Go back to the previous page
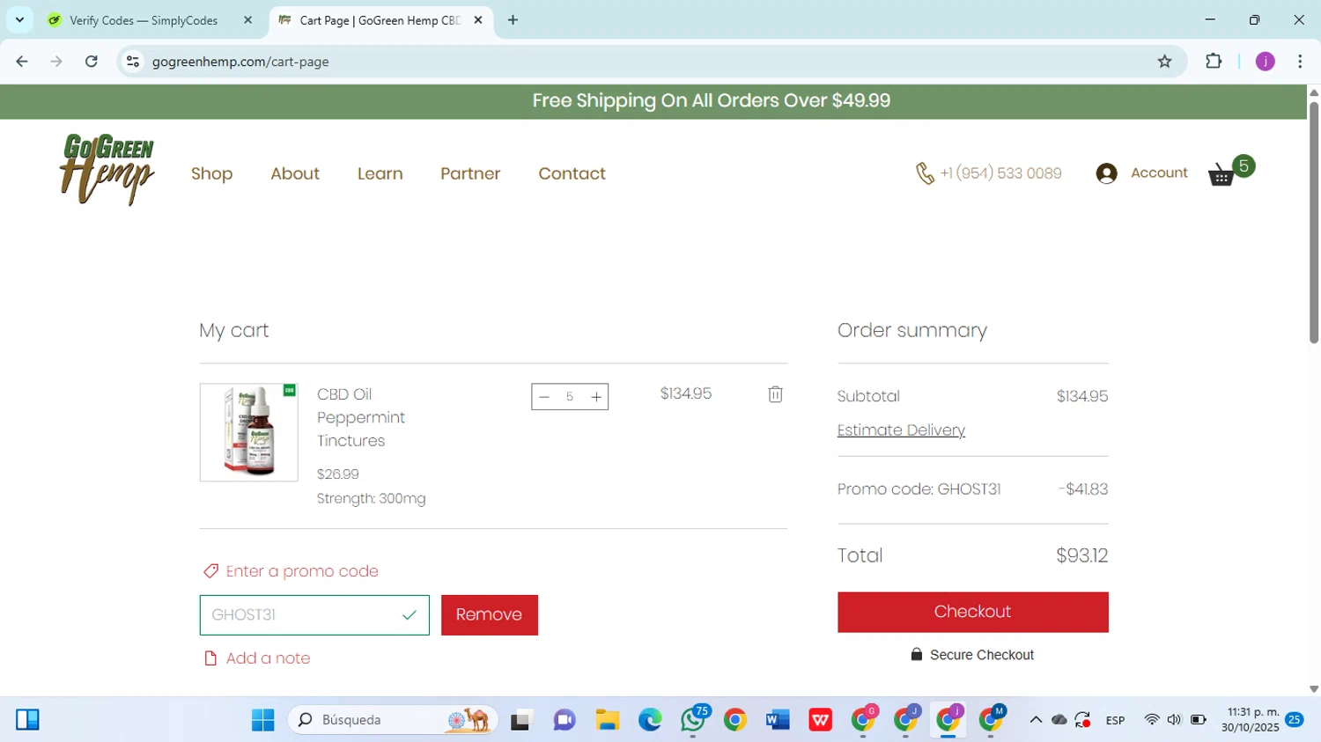The image size is (1321, 742). point(22,62)
